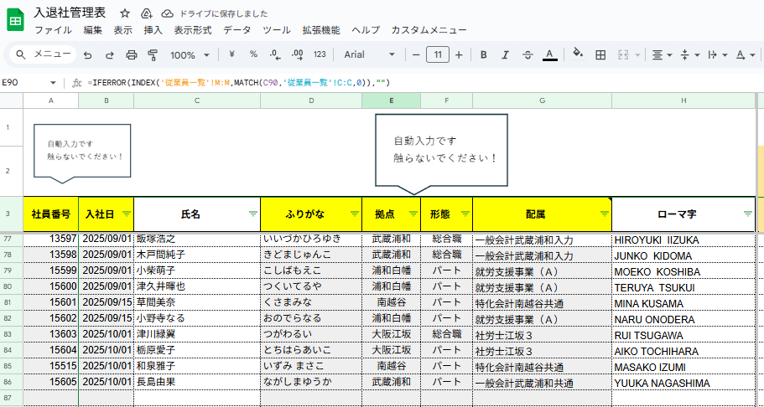Image resolution: width=764 pixels, height=407 pixels.
Task: Decrease font size with minus button
Action: coord(416,54)
